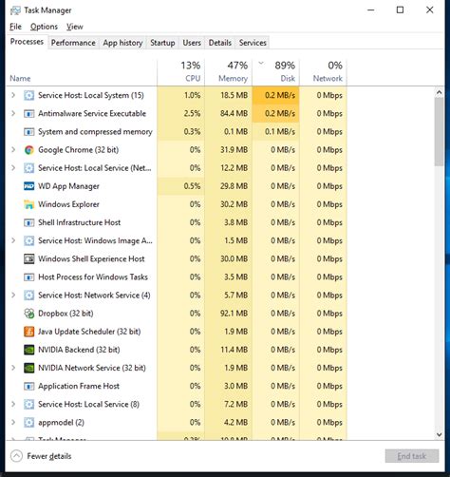
Task: Click the WD App Manager icon
Action: [x=28, y=186]
